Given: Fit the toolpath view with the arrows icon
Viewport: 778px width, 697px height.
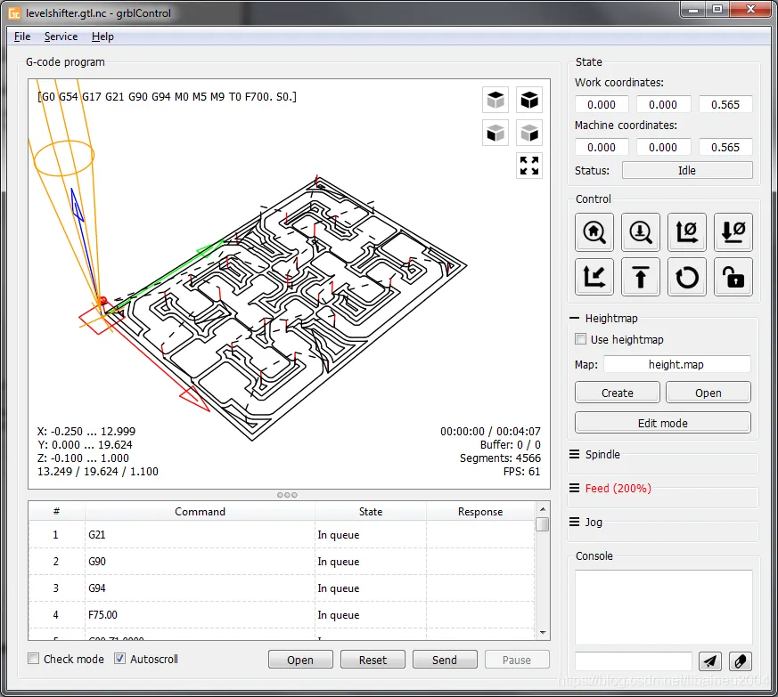Looking at the screenshot, I should tap(529, 165).
